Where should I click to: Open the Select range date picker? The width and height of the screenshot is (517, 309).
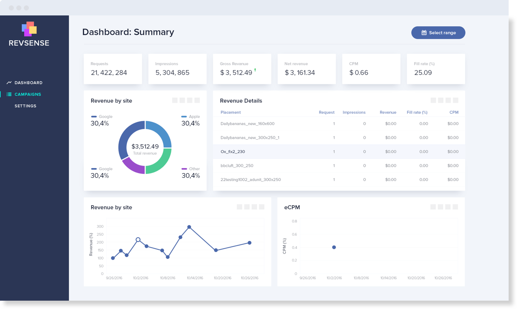click(x=438, y=33)
